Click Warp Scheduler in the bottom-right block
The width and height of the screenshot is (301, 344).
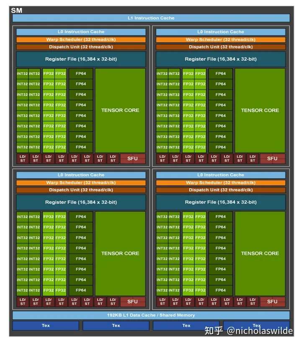221,182
